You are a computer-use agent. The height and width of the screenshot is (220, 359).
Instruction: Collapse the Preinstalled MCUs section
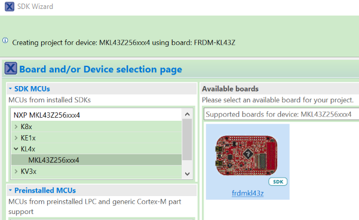10,190
